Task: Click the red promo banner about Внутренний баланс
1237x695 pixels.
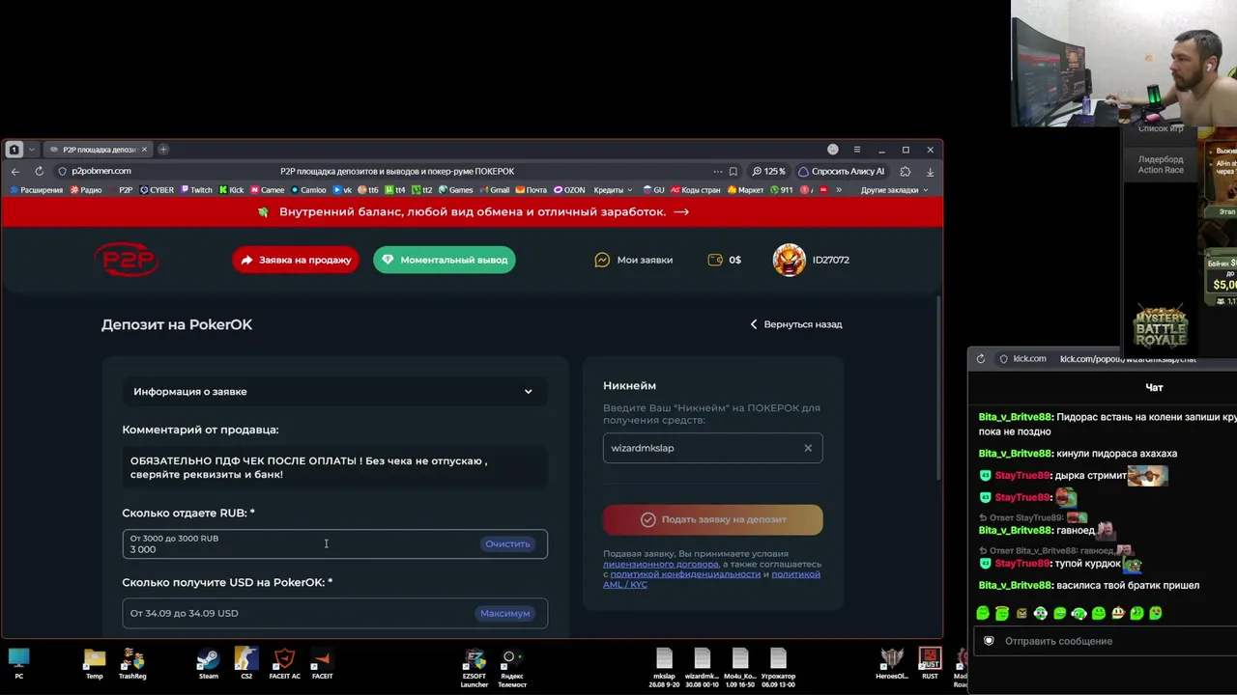Action: (x=473, y=212)
